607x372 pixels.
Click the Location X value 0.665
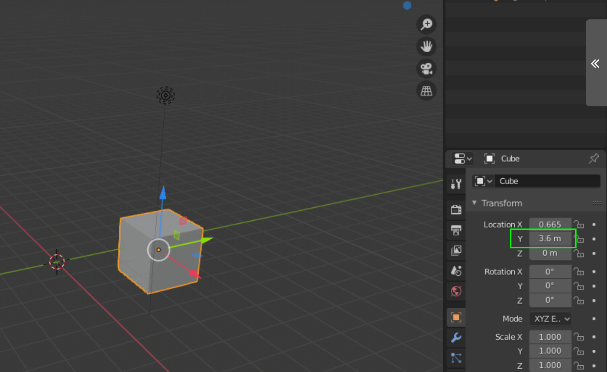click(550, 224)
